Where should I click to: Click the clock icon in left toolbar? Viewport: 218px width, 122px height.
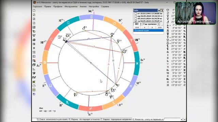[34, 86]
